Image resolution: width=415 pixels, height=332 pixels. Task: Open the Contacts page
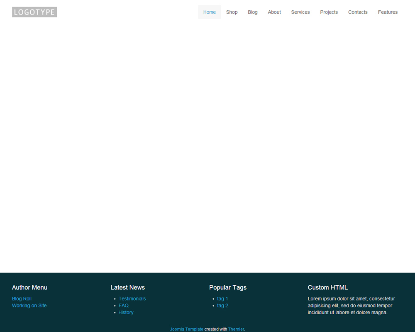tap(358, 12)
